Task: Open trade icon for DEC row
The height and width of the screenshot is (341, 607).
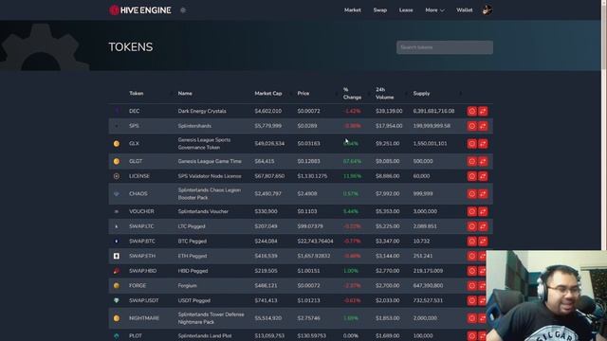Action: point(483,112)
